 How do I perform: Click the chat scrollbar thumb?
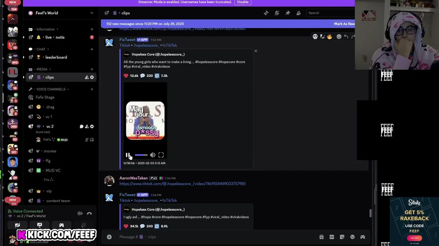(370, 213)
